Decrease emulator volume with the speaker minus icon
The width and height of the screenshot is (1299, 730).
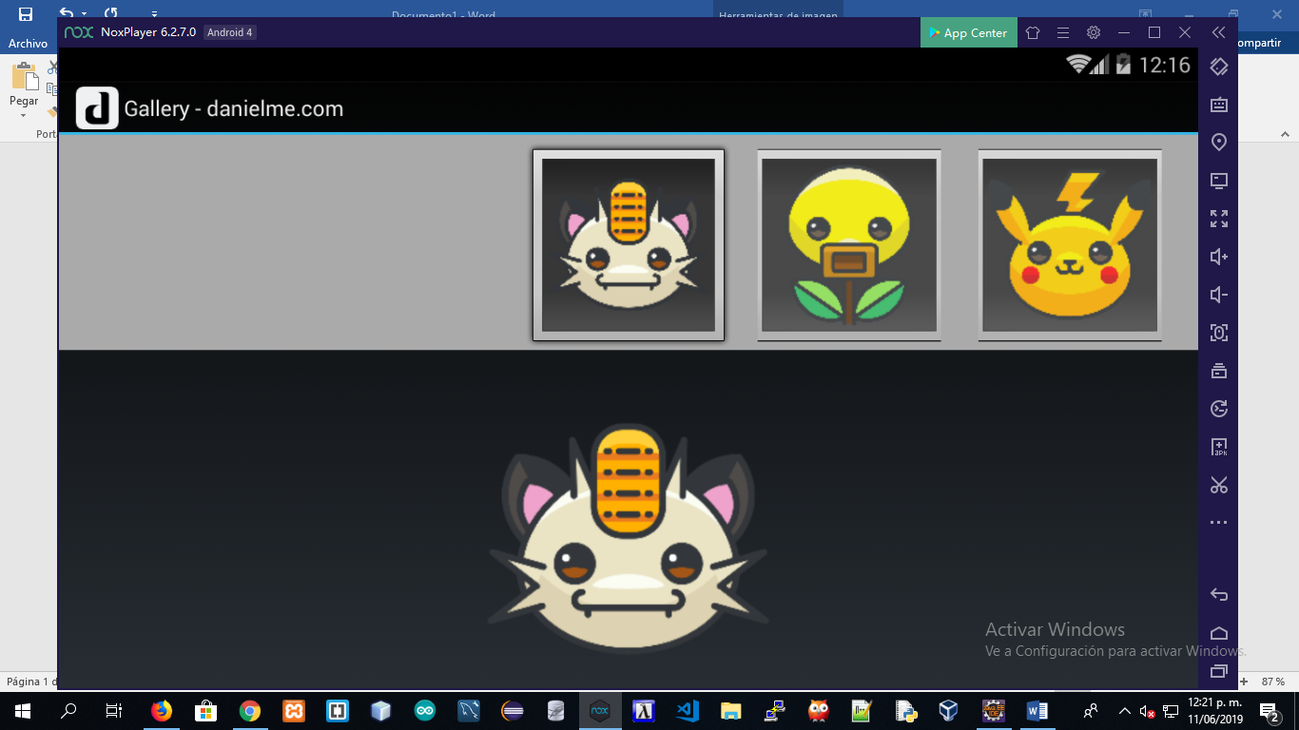[1219, 295]
